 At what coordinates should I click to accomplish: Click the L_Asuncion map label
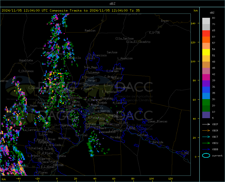tap(125, 58)
